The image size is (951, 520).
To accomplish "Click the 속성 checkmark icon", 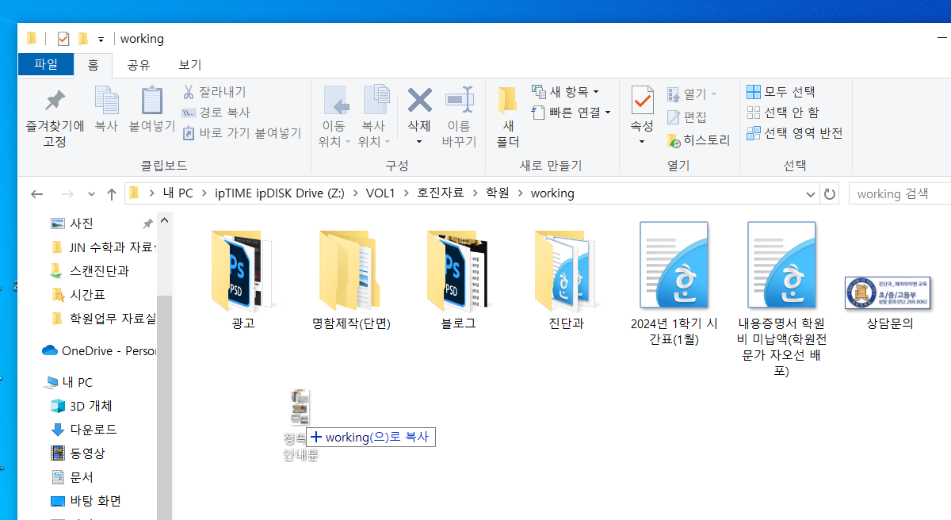I will pos(642,101).
